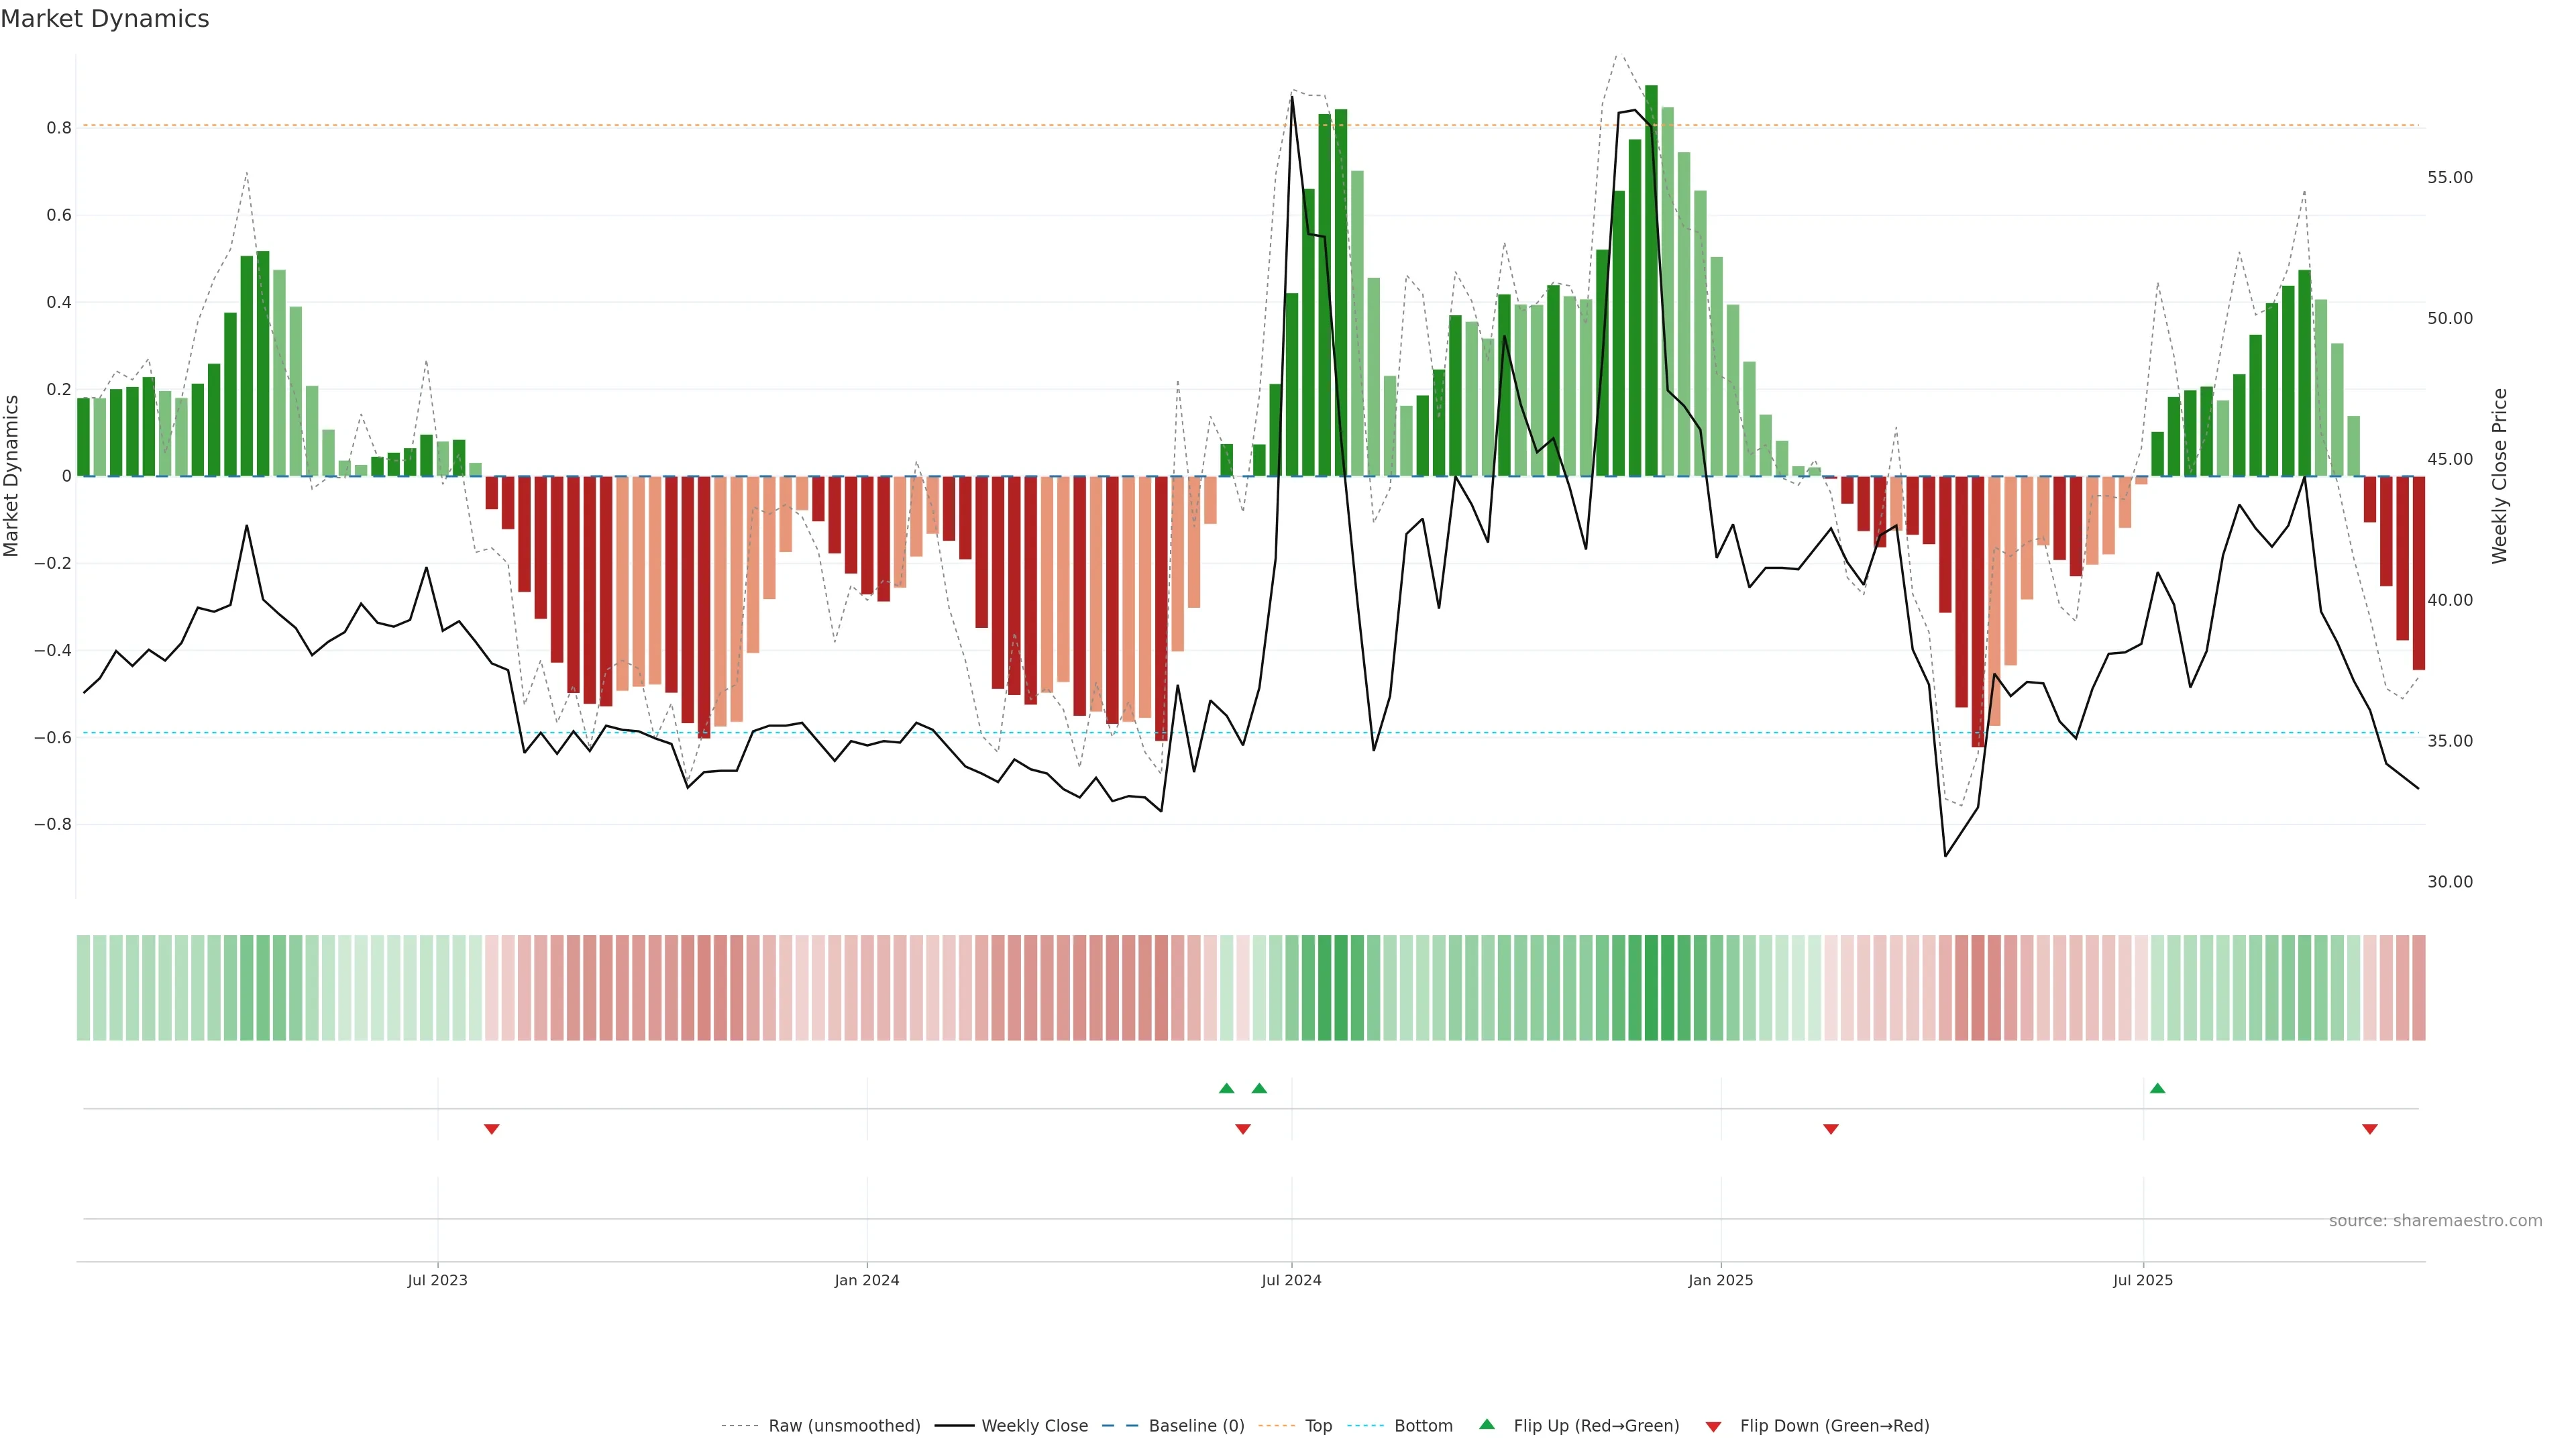The width and height of the screenshot is (2576, 1449).
Task: Click the Jan 2024 x-axis label
Action: (x=866, y=1280)
